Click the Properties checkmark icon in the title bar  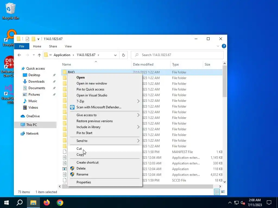(x=27, y=39)
